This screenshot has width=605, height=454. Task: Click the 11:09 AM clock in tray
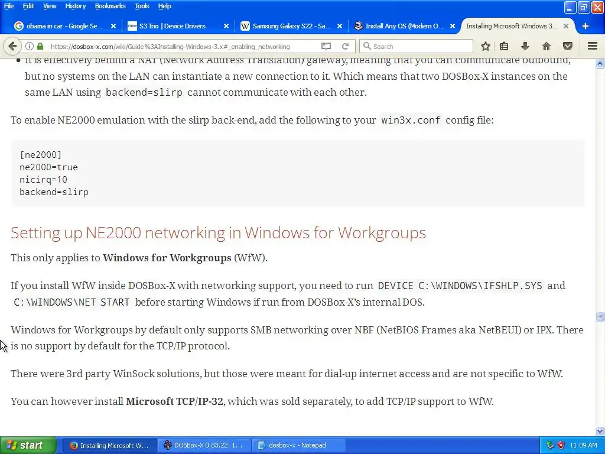pos(583,445)
